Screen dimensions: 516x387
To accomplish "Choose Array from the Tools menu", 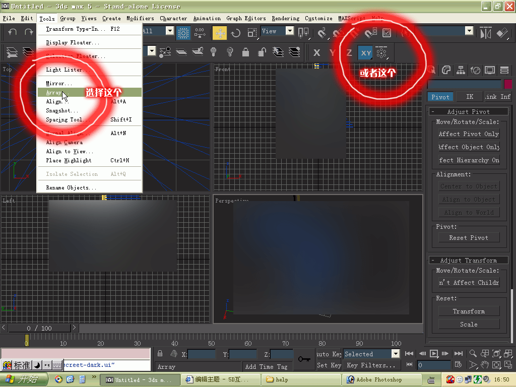I will point(90,93).
